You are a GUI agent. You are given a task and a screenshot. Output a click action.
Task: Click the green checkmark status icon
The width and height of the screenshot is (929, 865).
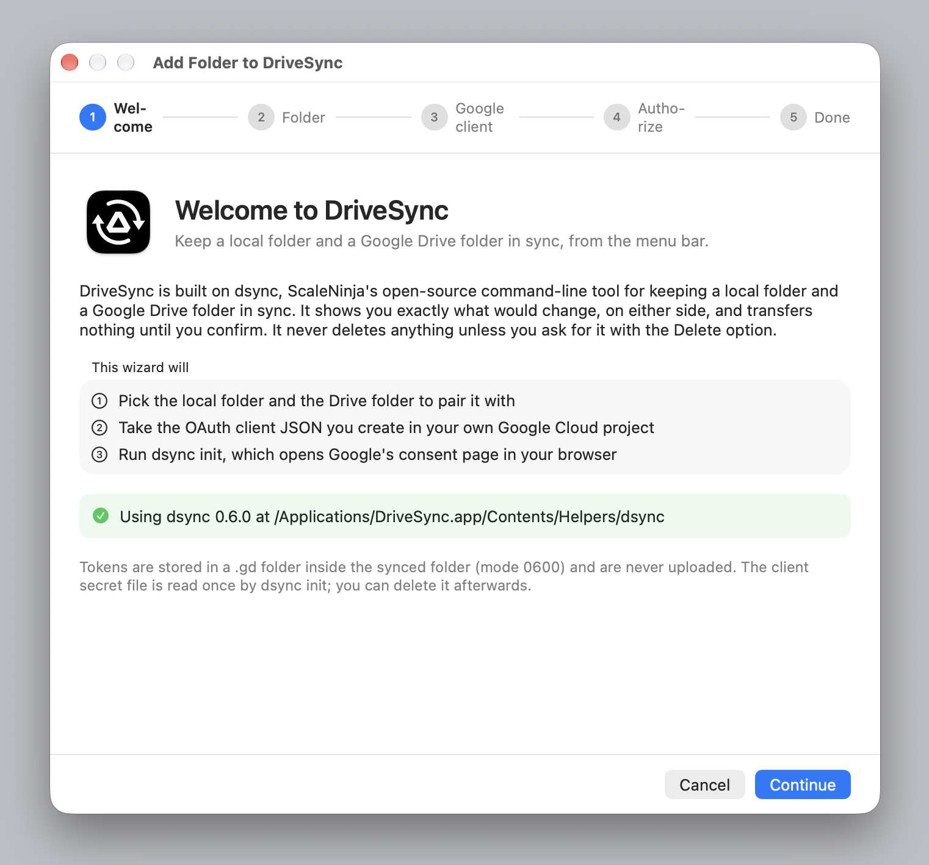click(101, 516)
